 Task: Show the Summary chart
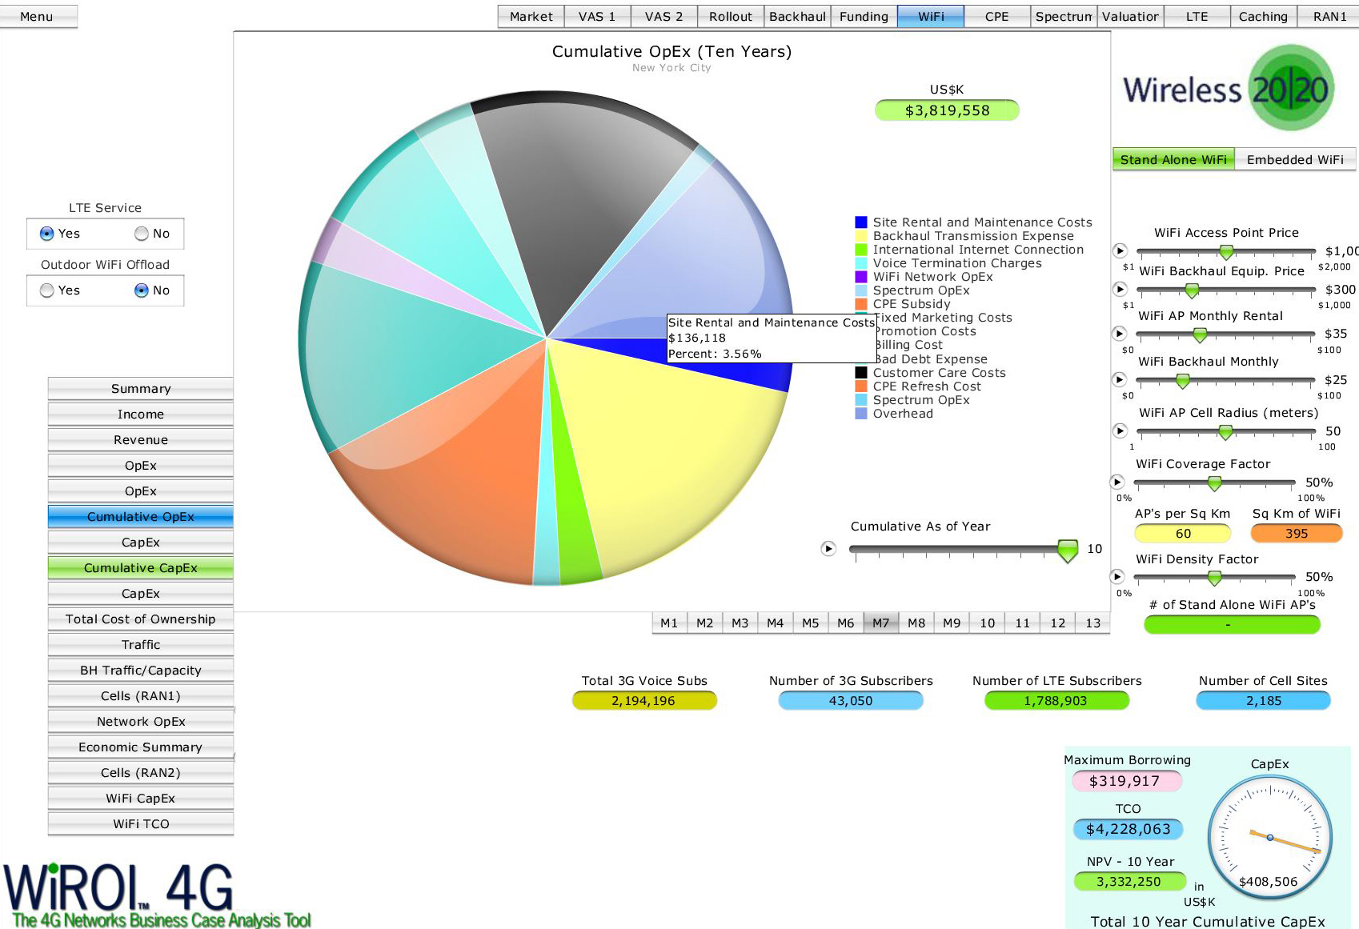pos(141,389)
